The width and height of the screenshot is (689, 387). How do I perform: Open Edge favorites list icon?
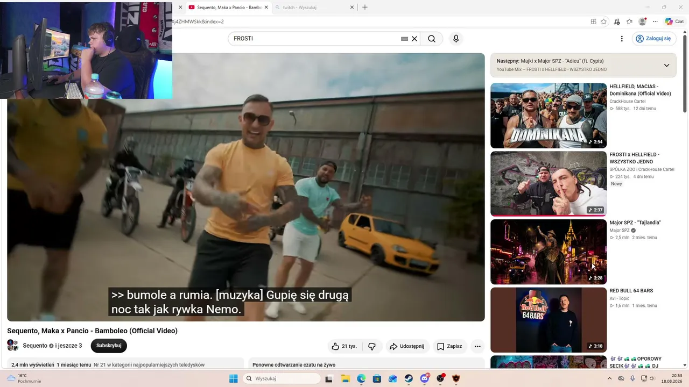pos(629,21)
